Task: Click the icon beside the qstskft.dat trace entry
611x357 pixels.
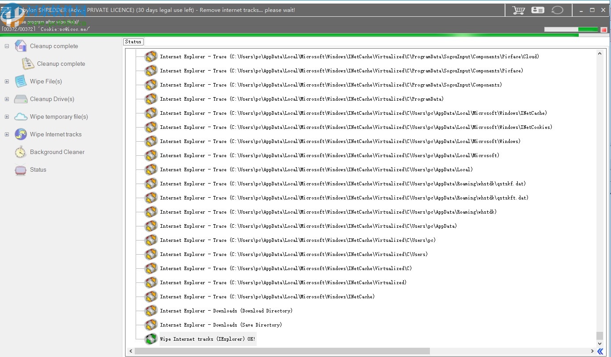Action: [151, 198]
